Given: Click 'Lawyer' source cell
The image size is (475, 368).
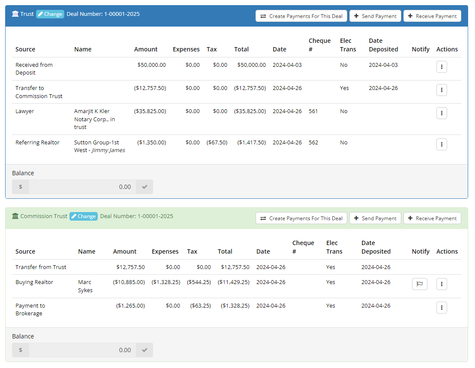Looking at the screenshot, I should tap(24, 111).
